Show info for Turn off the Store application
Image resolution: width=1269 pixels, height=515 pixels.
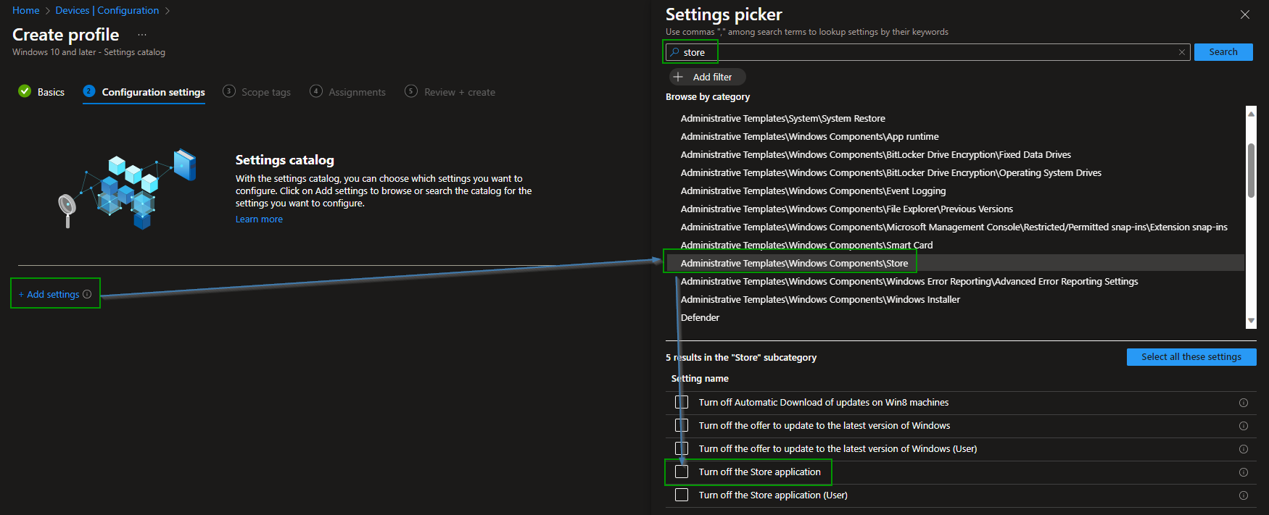click(1243, 472)
